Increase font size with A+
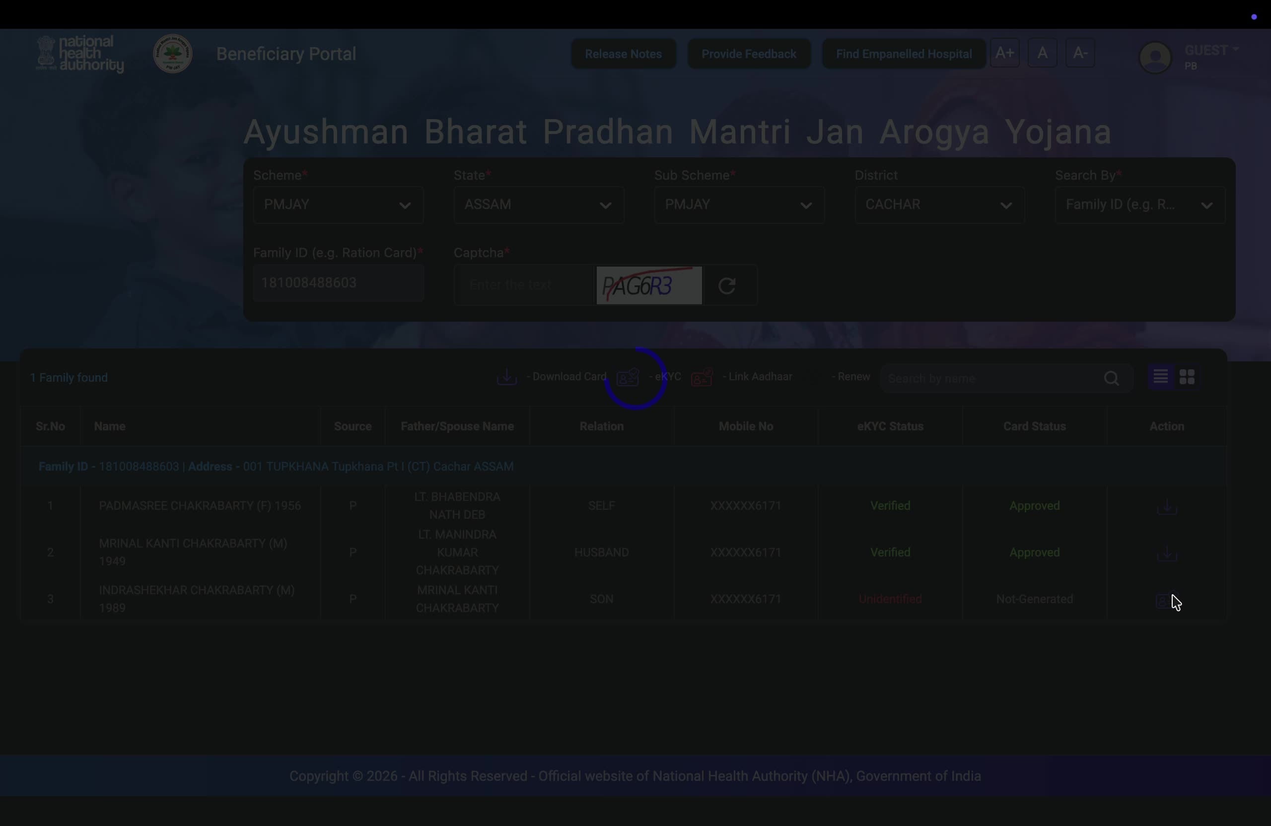This screenshot has width=1271, height=826. (1004, 54)
